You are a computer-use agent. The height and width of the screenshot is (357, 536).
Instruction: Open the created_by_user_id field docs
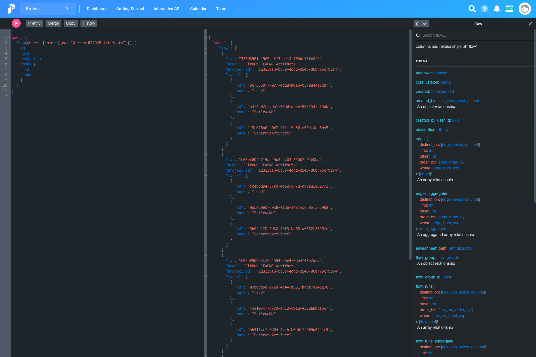tap(433, 120)
